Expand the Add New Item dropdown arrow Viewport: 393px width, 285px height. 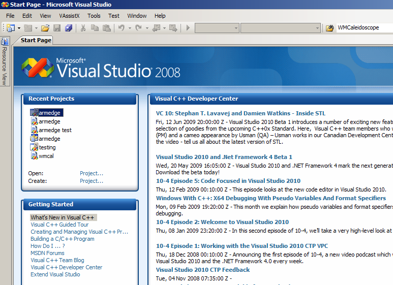tap(36, 28)
